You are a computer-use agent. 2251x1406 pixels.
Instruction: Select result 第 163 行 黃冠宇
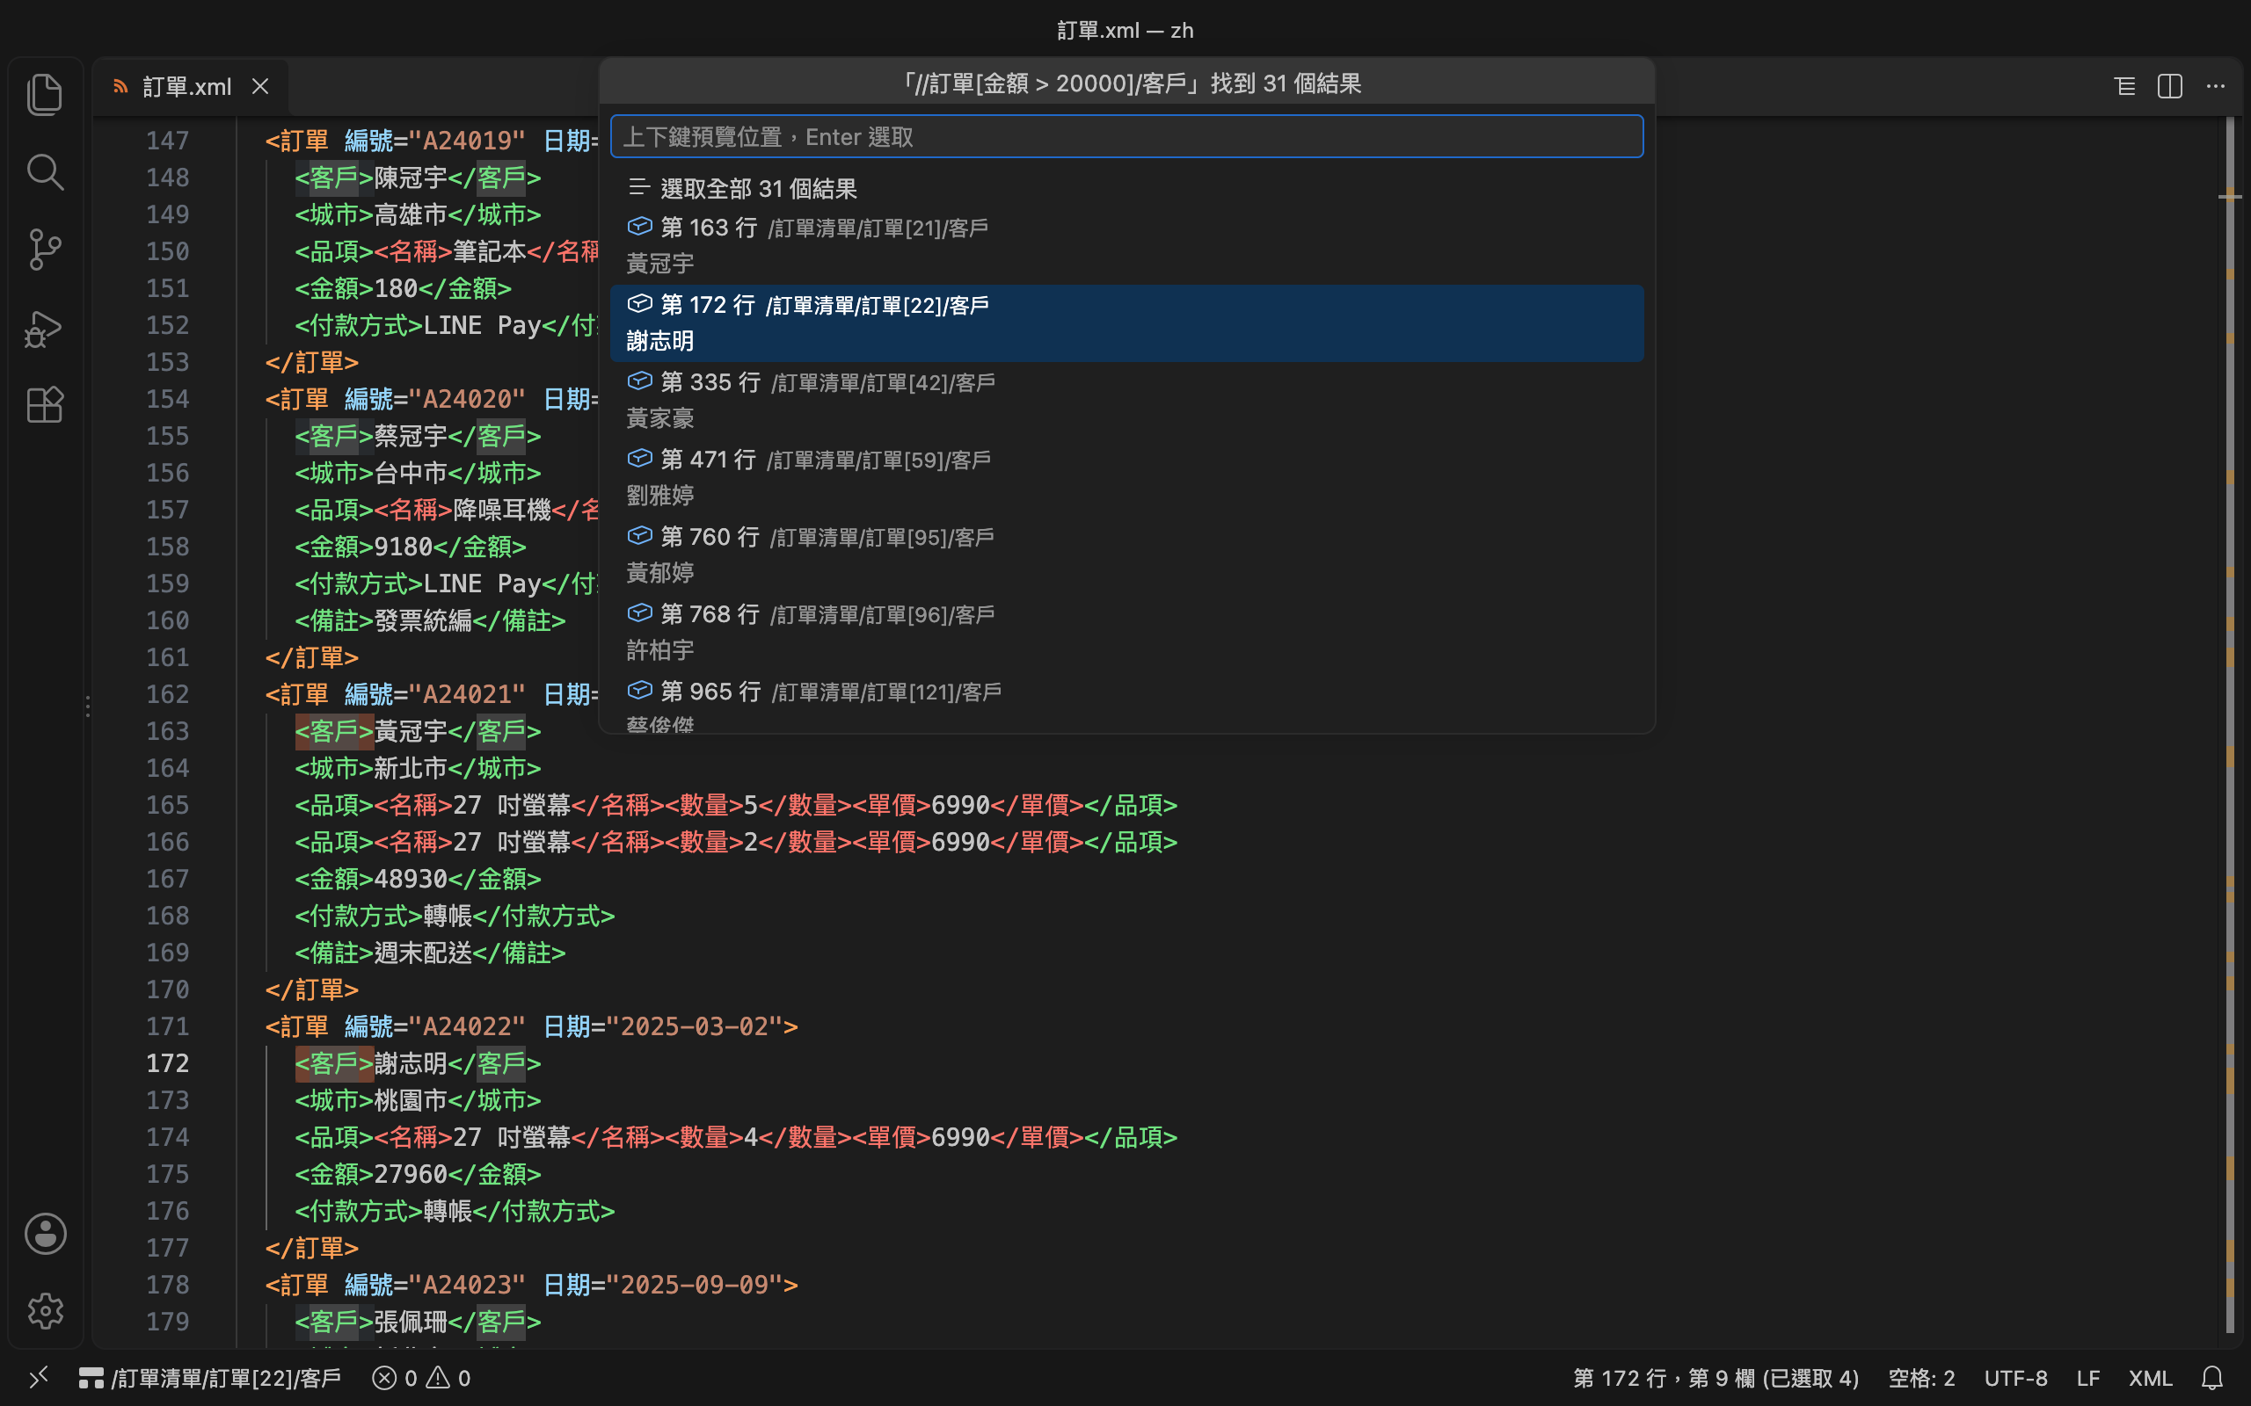(x=1126, y=245)
